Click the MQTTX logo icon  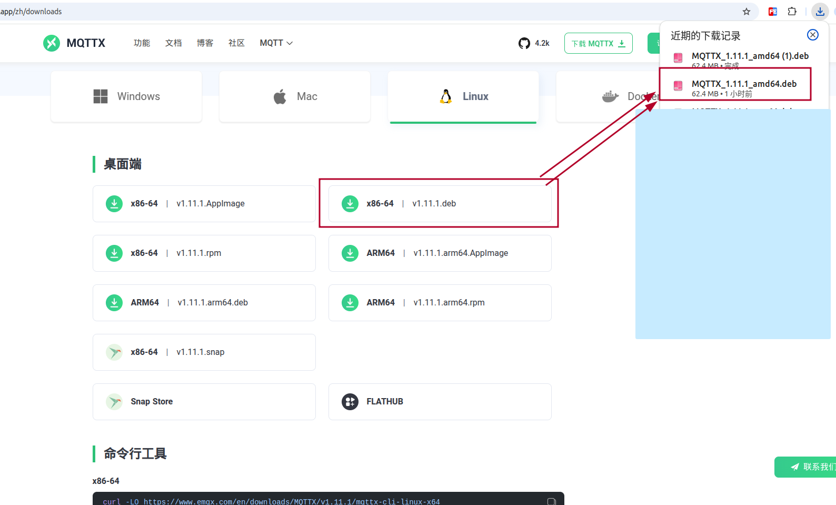click(x=52, y=43)
